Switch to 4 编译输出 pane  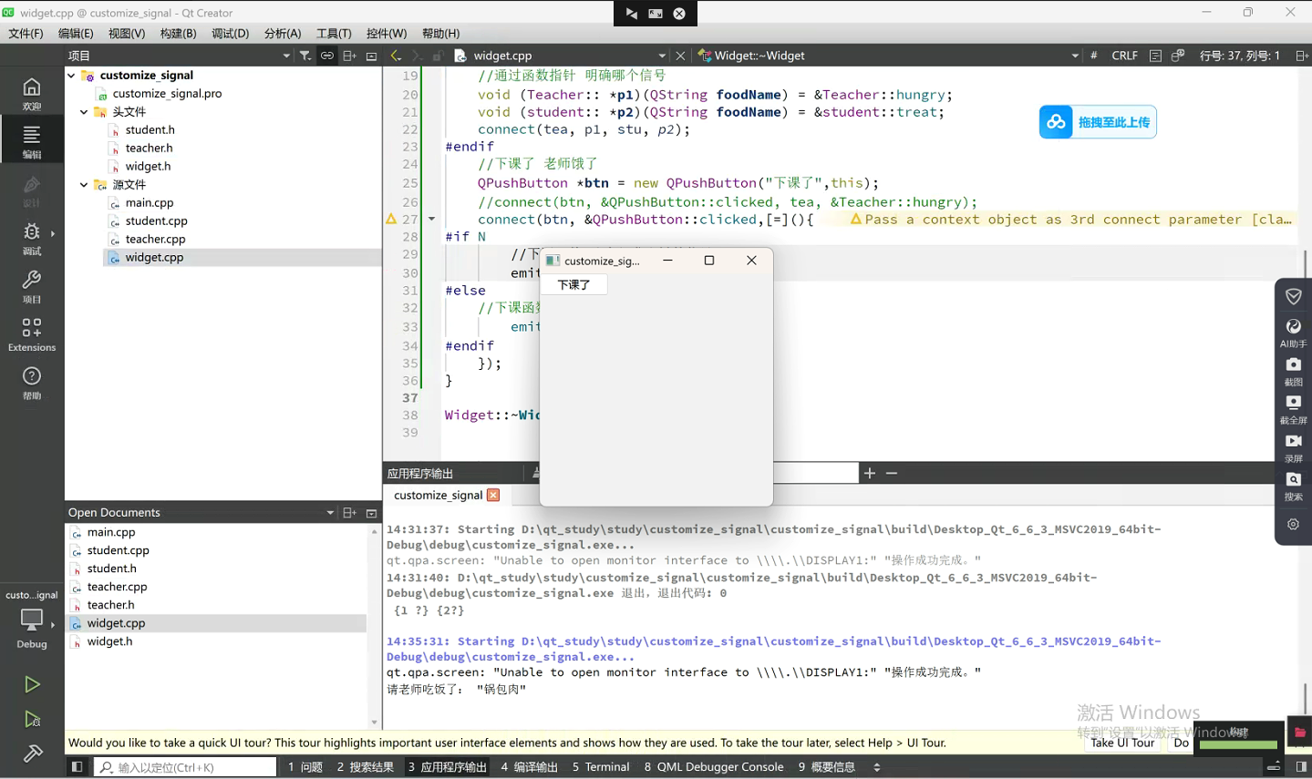529,767
